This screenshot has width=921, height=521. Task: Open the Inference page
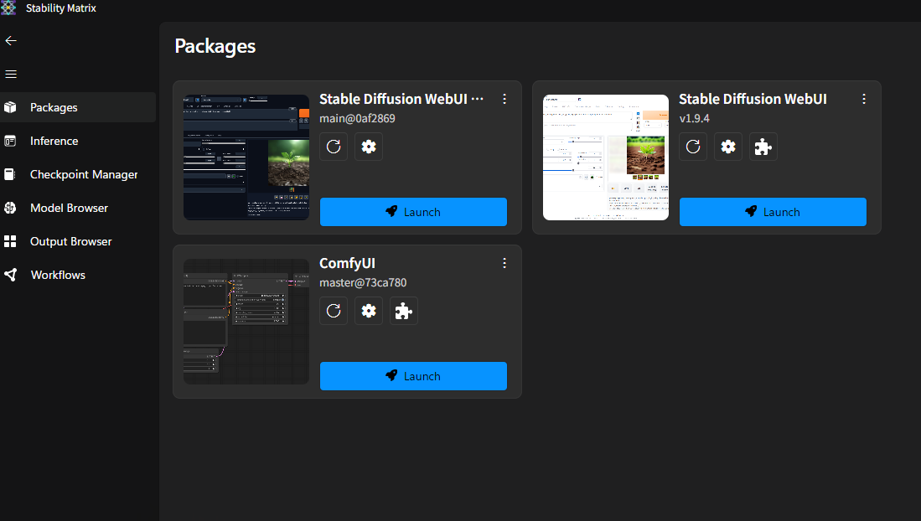coord(78,141)
